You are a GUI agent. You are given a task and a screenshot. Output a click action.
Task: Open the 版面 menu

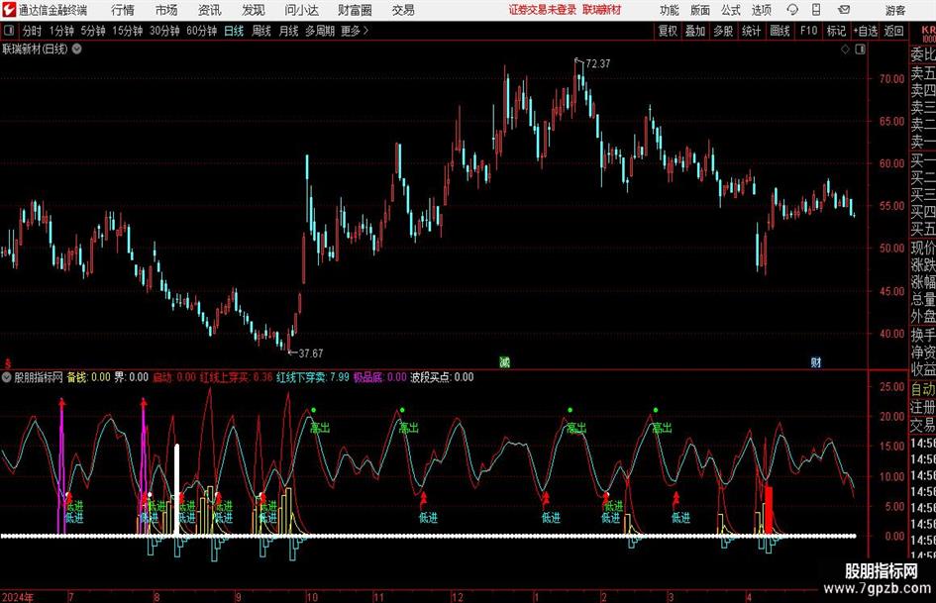[700, 10]
